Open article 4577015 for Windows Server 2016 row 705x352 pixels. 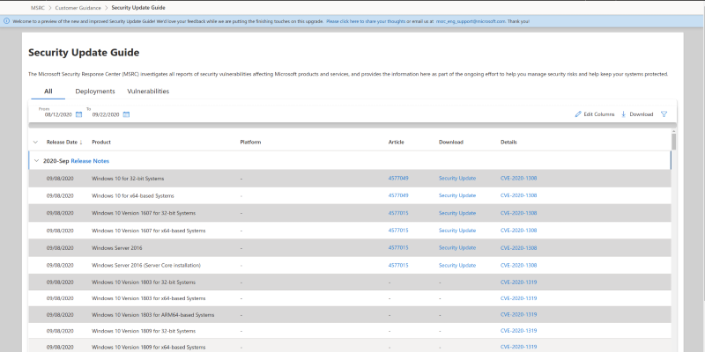pyautogui.click(x=398, y=248)
